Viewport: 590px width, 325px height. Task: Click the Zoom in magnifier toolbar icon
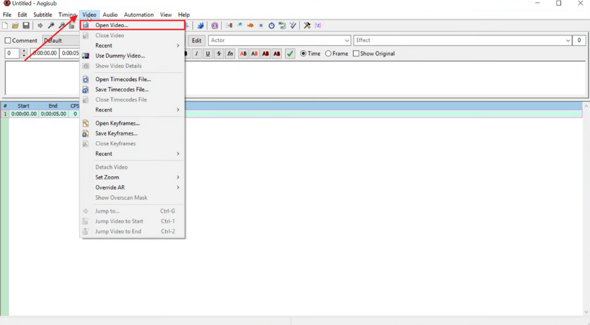[51, 26]
